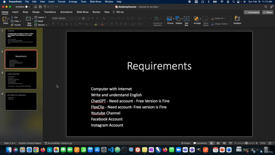Image resolution: width=275 pixels, height=155 pixels.
Task: Click the red font color button
Action: point(102,24)
